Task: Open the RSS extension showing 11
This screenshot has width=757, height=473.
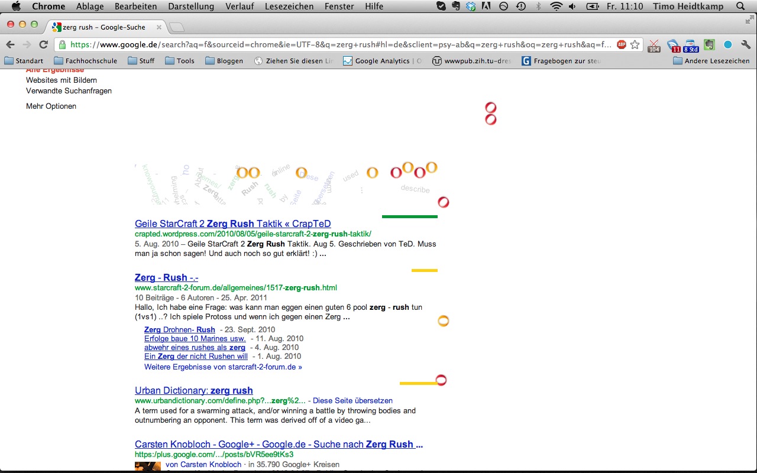Action: click(x=674, y=46)
